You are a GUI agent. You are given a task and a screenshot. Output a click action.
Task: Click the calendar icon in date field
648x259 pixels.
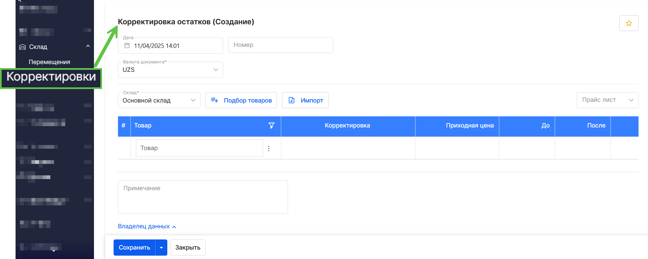click(x=127, y=46)
